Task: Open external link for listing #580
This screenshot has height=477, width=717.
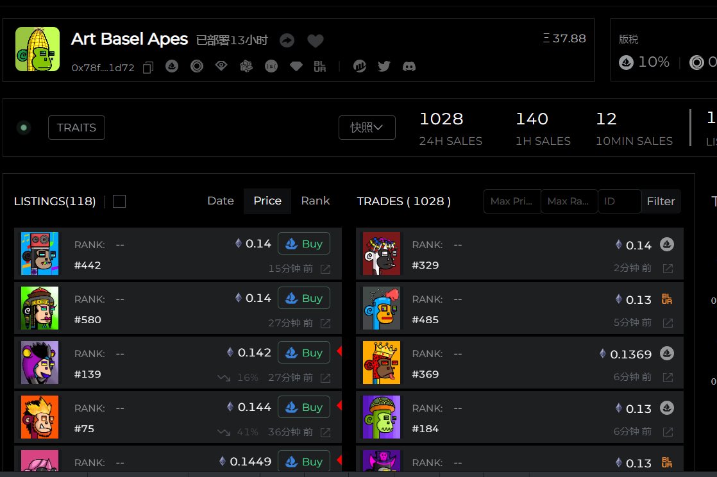Action: 326,323
